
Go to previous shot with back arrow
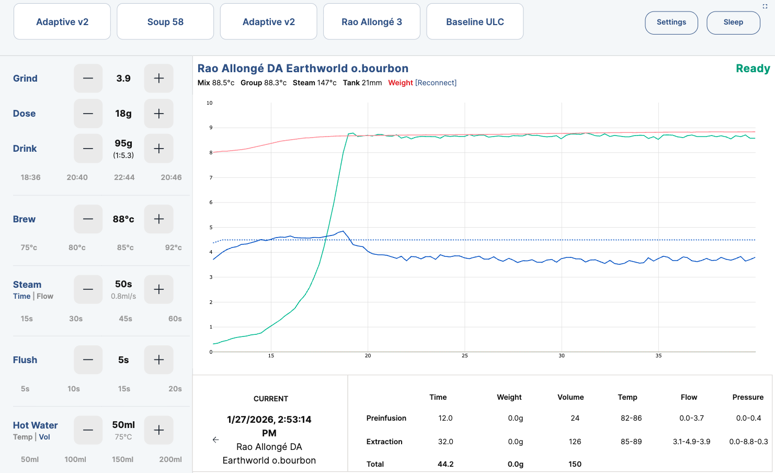tap(215, 440)
